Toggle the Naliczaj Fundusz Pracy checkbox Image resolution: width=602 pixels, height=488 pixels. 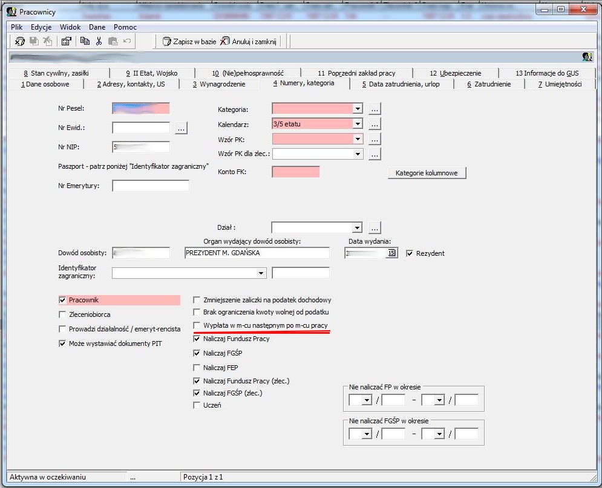[197, 339]
